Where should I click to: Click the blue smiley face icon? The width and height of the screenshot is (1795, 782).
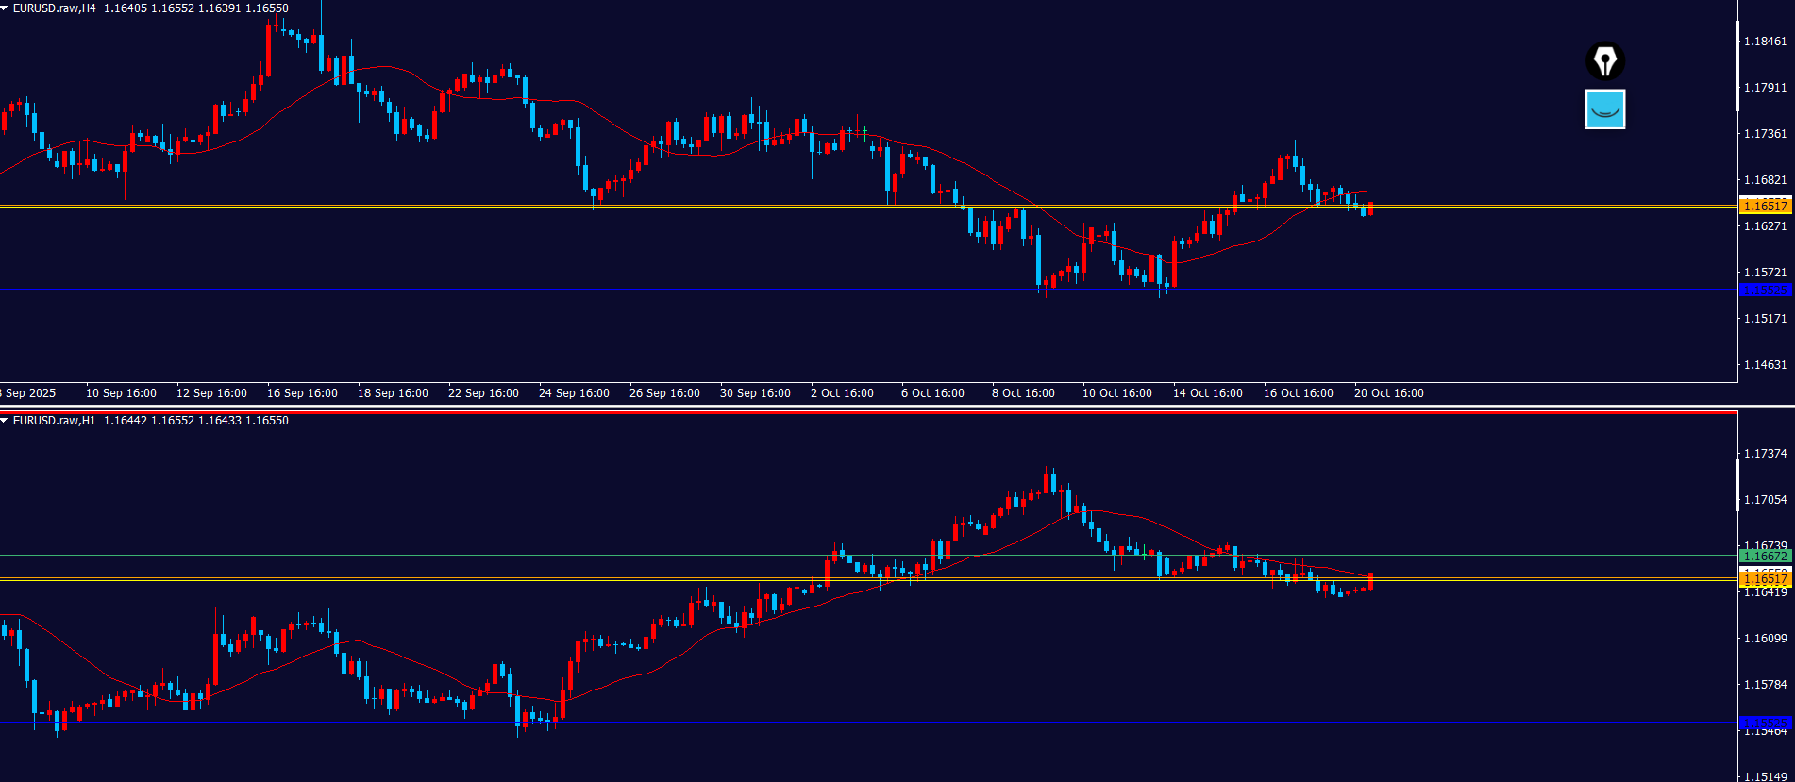pos(1604,109)
